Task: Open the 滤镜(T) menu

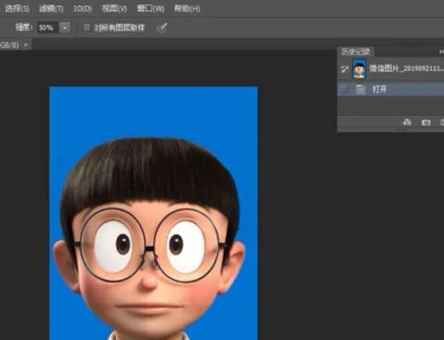Action: click(x=51, y=8)
